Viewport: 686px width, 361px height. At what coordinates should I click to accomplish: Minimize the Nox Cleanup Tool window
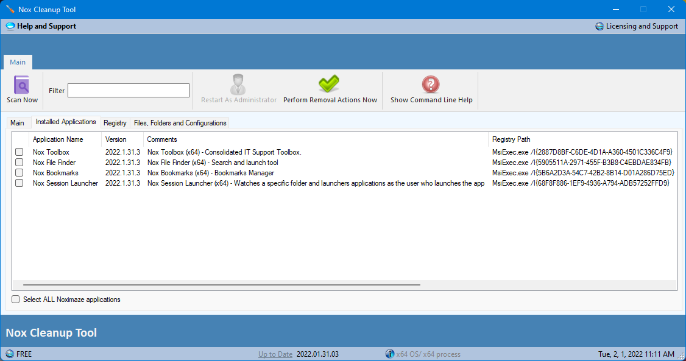[x=616, y=9]
